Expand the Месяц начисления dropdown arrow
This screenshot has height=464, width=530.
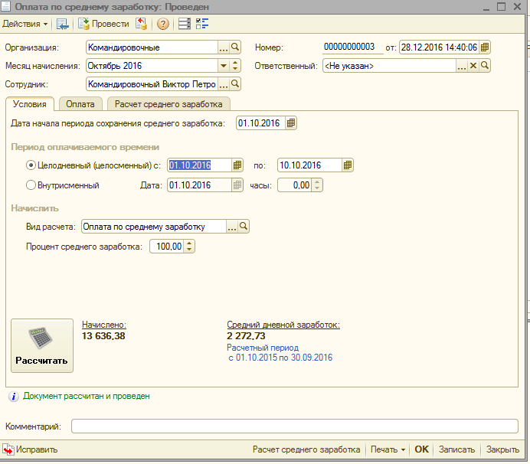point(223,66)
